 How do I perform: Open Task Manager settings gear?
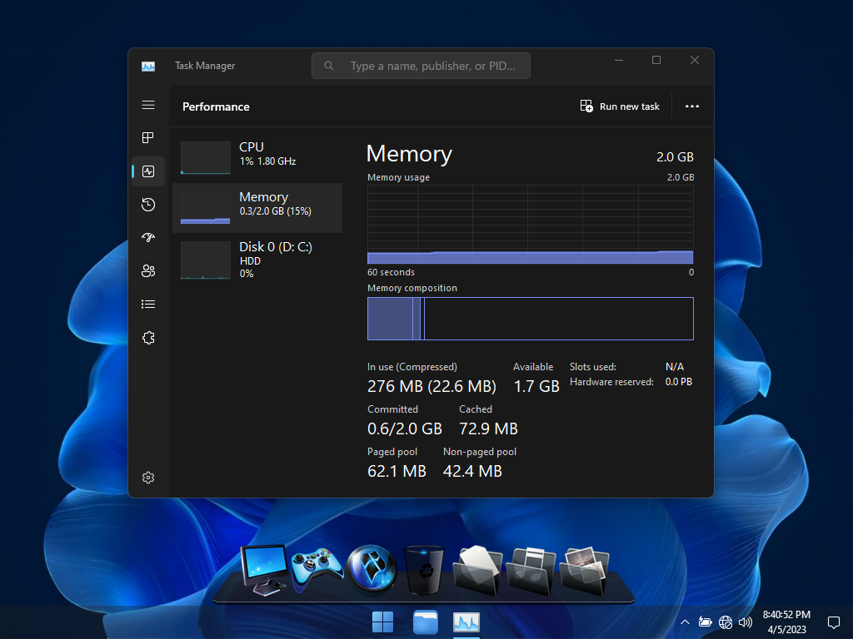tap(148, 478)
